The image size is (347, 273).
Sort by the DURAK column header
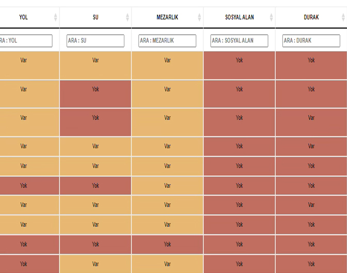(311, 18)
